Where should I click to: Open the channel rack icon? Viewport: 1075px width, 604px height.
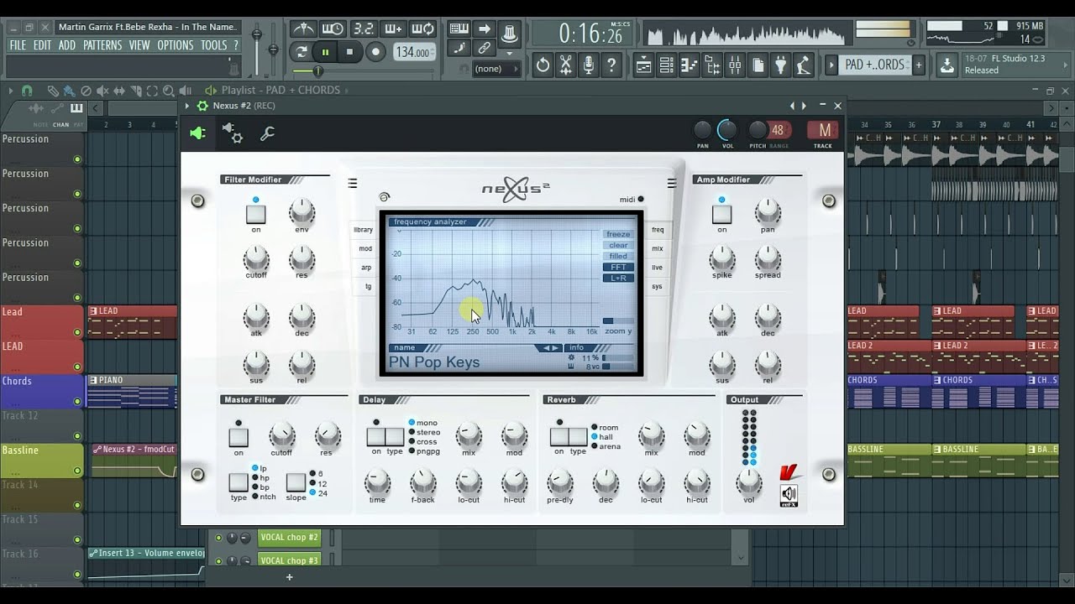pos(666,65)
